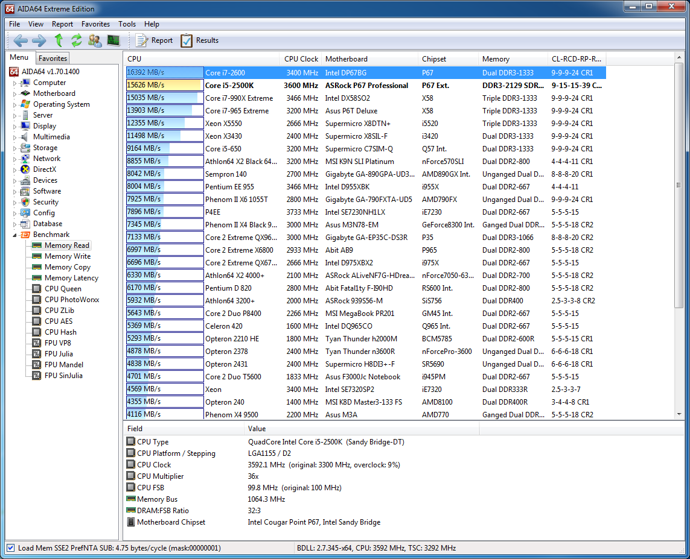Expand the Computer tree node
This screenshot has width=690, height=559.
tap(15, 83)
